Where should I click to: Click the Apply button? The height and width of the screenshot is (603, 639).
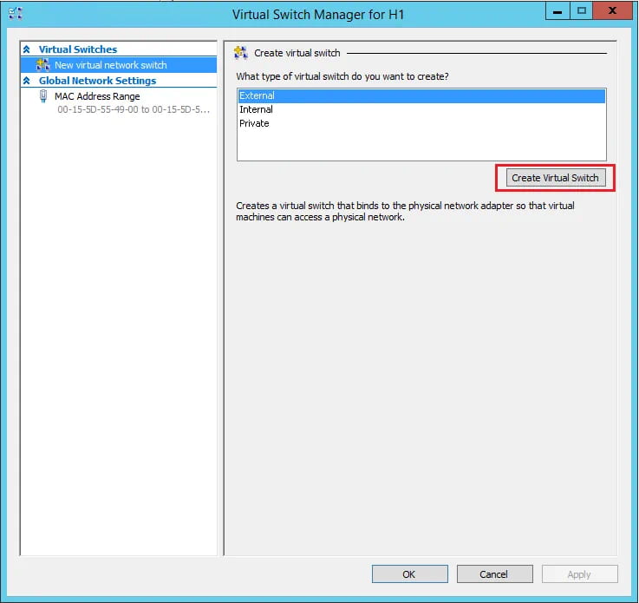click(579, 574)
